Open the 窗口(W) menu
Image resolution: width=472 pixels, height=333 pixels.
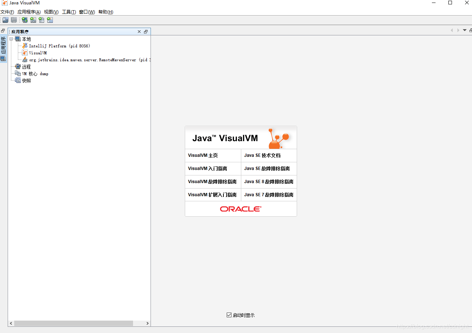[x=87, y=12]
